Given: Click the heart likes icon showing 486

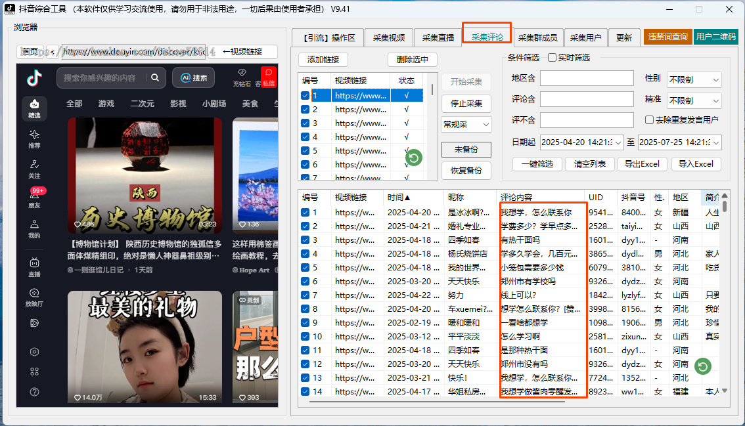Looking at the screenshot, I should (x=78, y=224).
